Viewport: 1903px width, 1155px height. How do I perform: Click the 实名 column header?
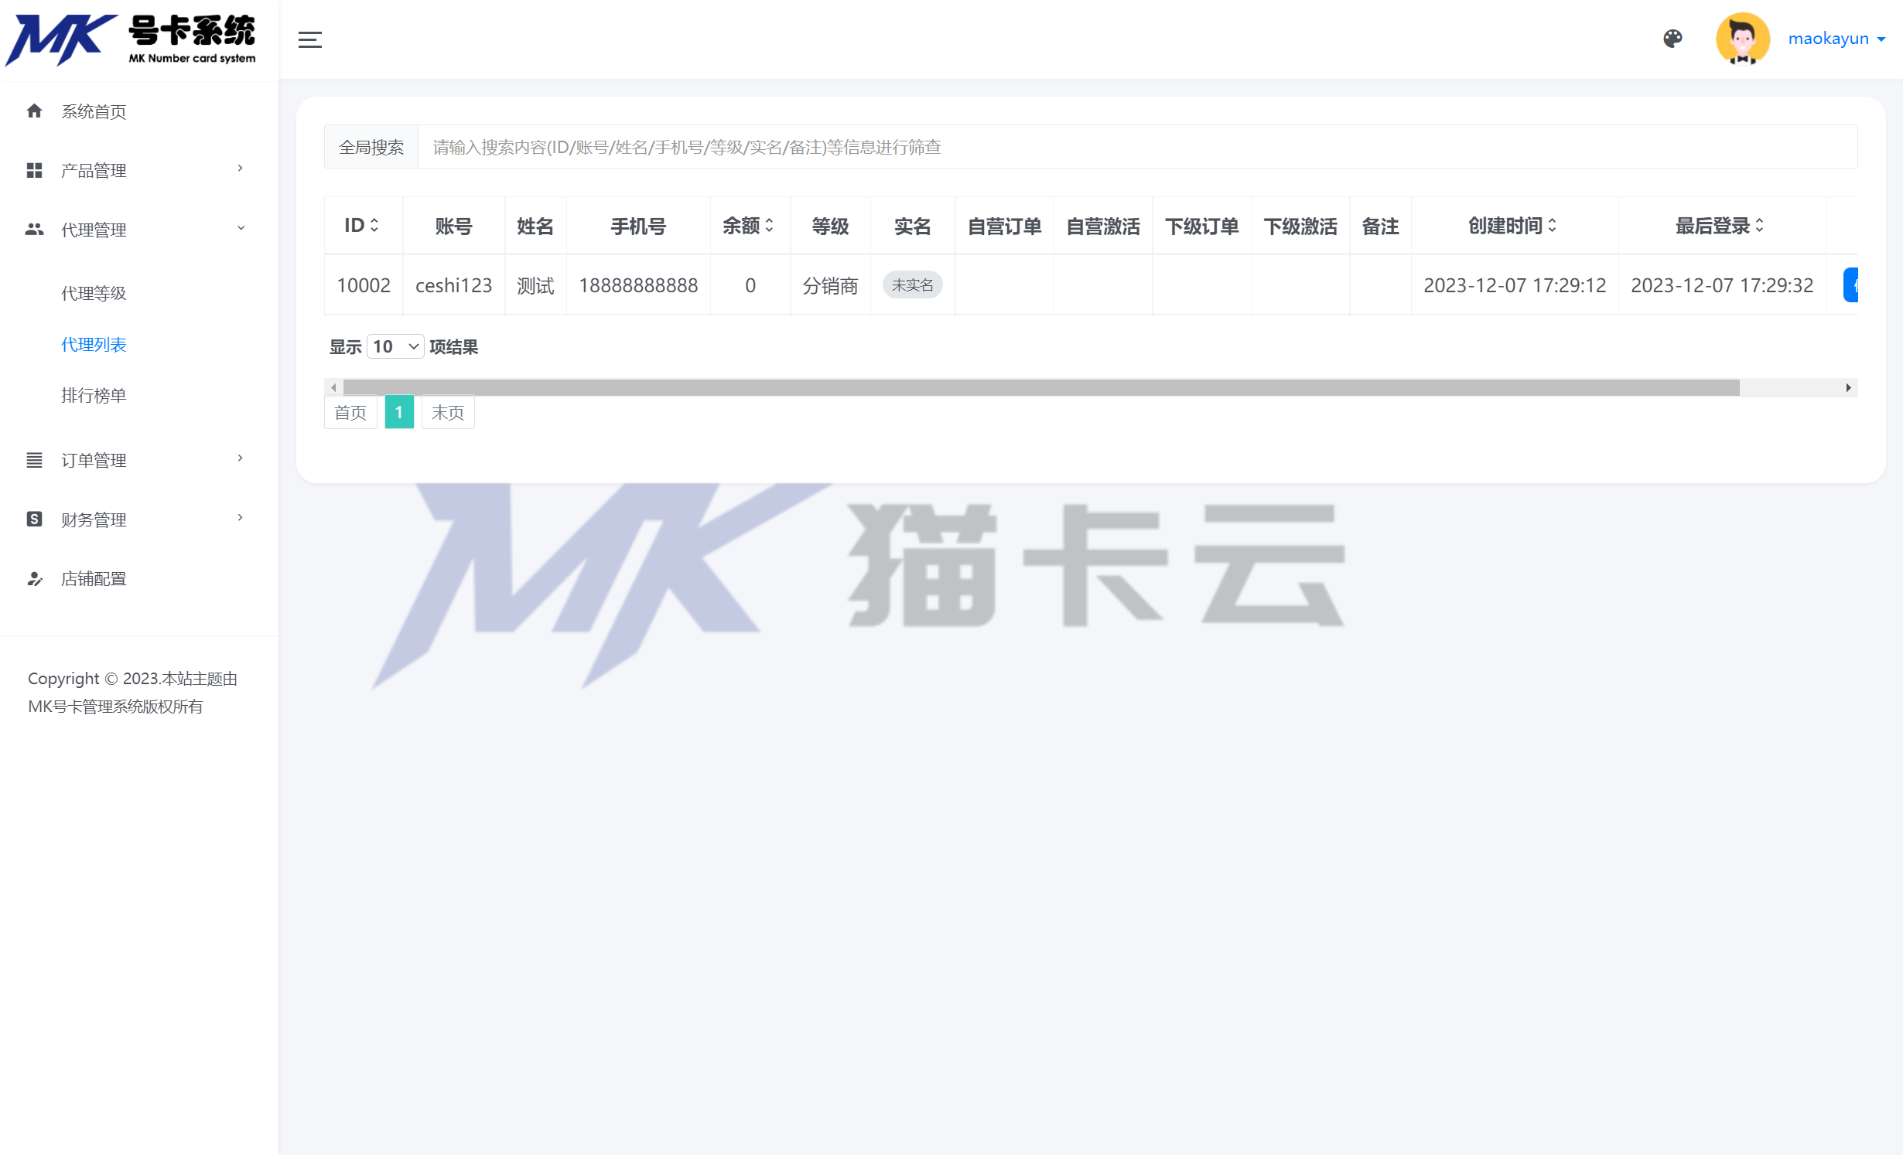pos(912,226)
